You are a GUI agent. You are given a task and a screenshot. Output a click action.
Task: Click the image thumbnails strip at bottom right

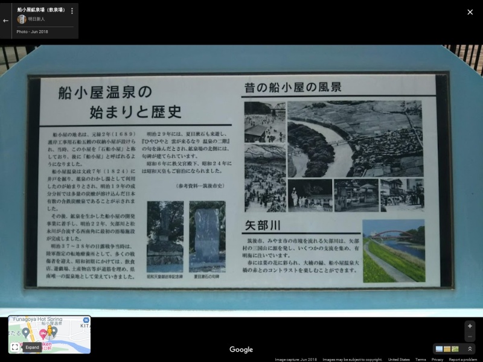click(x=447, y=349)
